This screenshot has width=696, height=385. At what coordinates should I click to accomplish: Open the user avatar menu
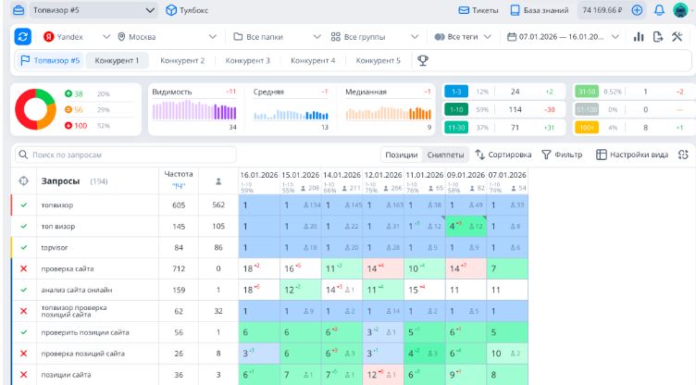tap(680, 10)
